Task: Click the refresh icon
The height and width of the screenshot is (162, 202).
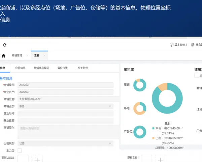Action: (5, 45)
